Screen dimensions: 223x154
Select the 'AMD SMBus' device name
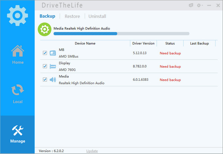[68, 57]
